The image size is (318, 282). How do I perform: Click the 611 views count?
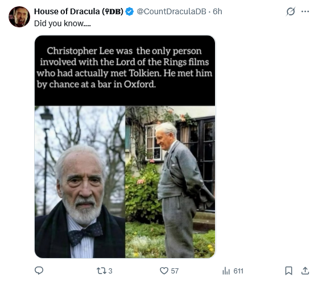tap(238, 271)
